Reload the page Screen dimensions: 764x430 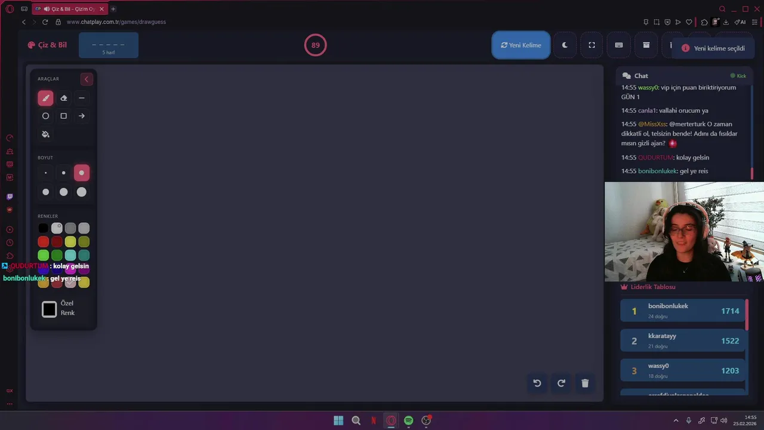tap(45, 22)
